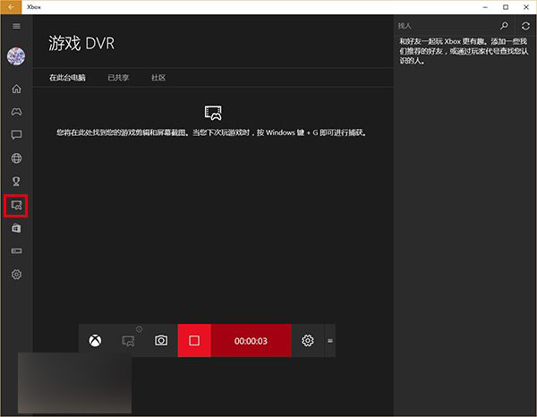
Task: Switch to the 社区 tab
Action: (158, 78)
